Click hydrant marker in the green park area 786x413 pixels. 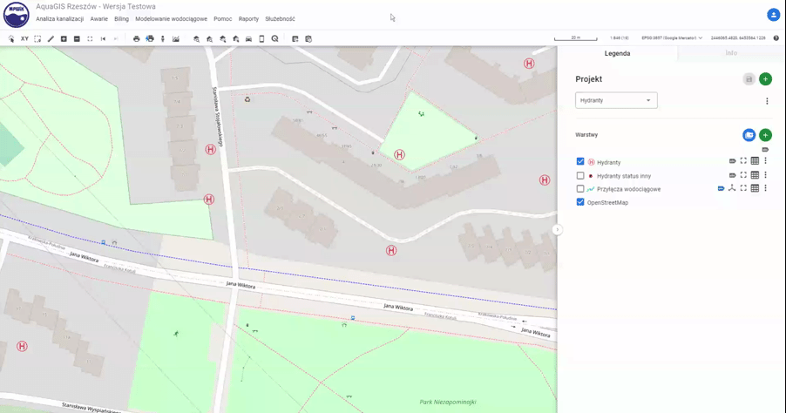coord(399,154)
